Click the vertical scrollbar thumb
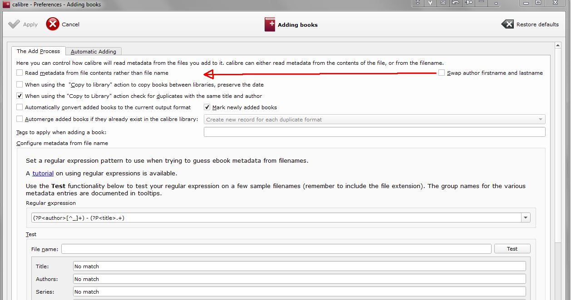This screenshot has width=571, height=300. pos(558,145)
